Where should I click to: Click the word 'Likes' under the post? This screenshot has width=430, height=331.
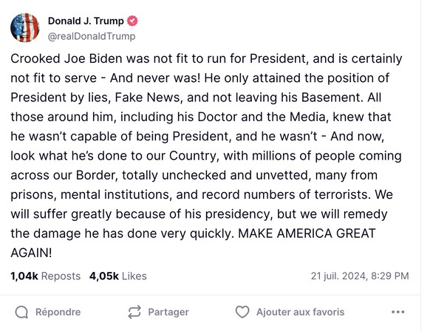coord(134,276)
